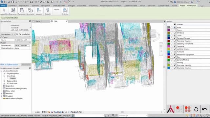Open the Geometrie ribbon icon
The height and width of the screenshot is (118, 210).
coord(30,10)
